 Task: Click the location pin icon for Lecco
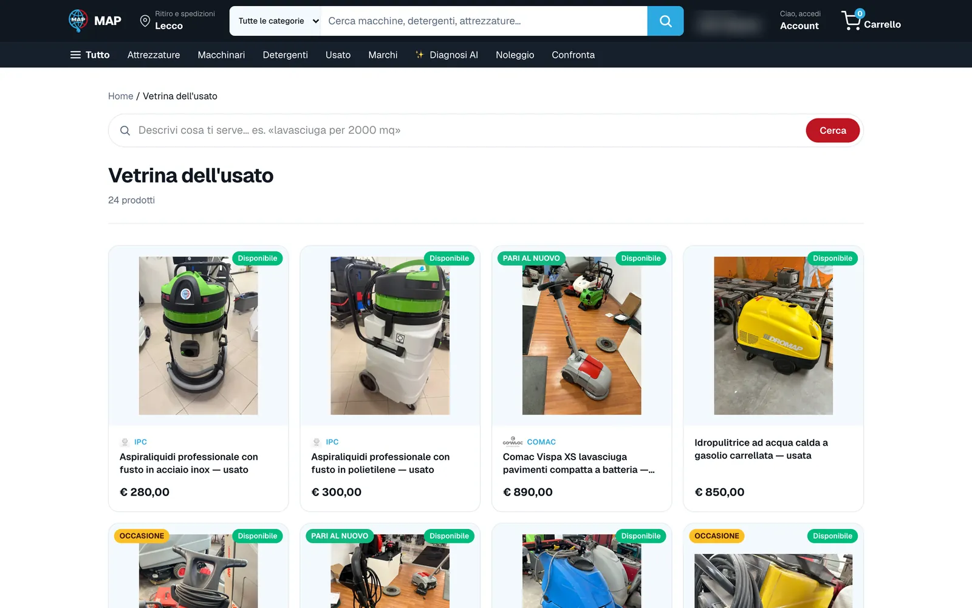coord(145,21)
